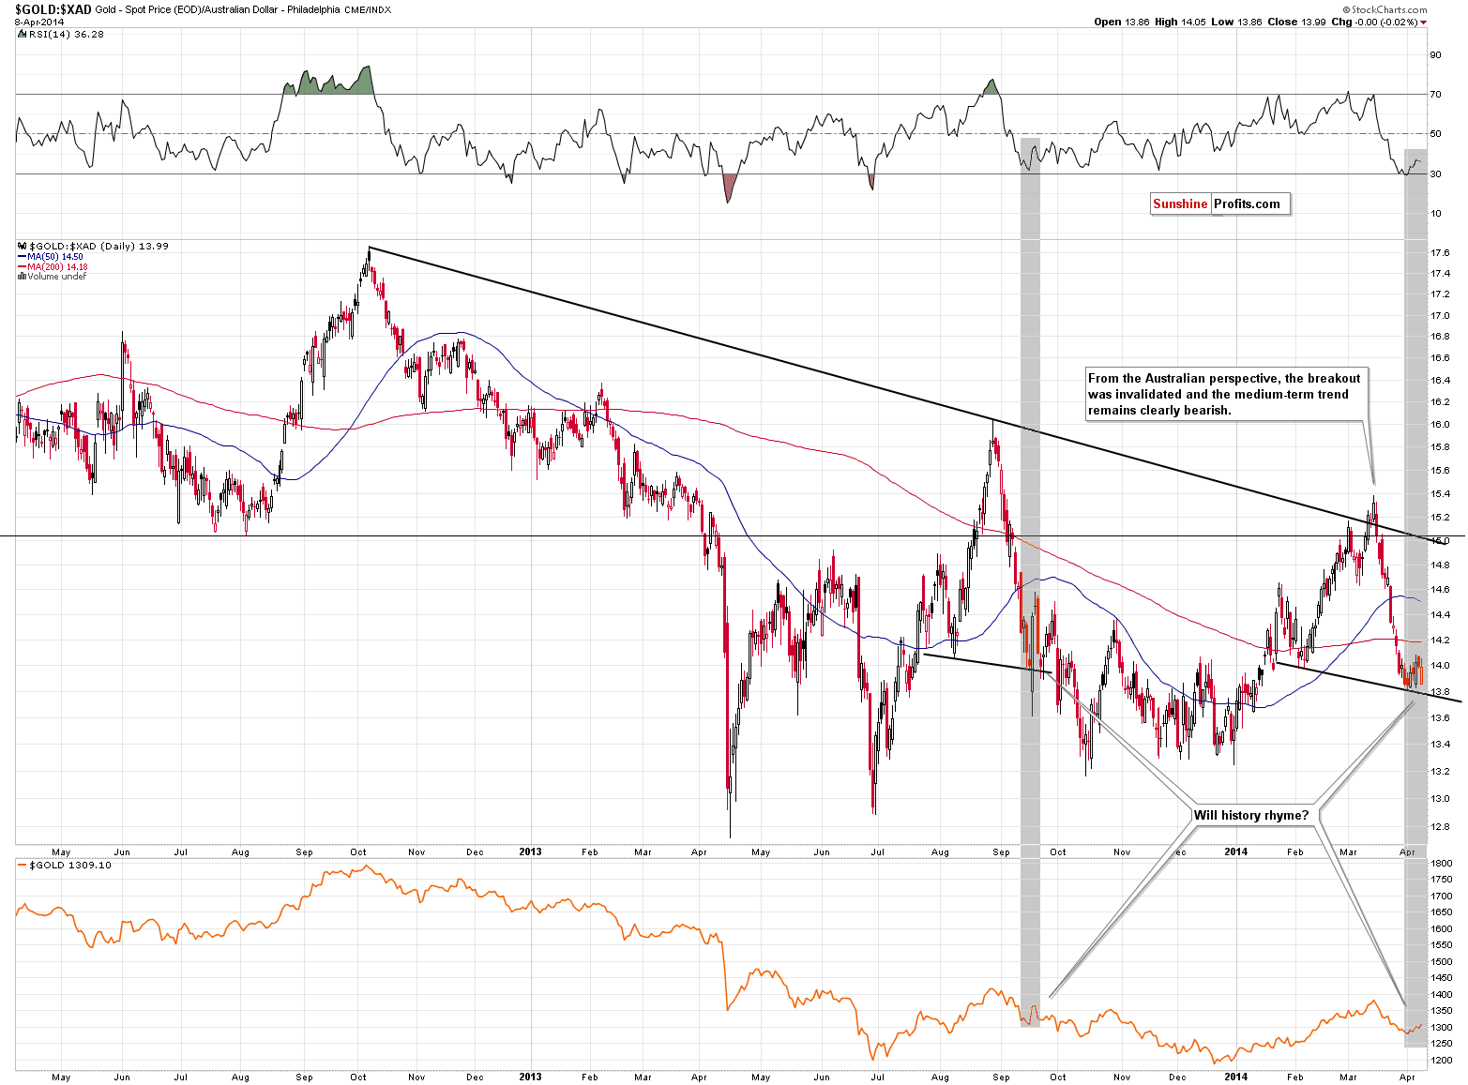The image size is (1468, 1085).
Task: Click the 'From the Australian perspective' annotation box
Action: tap(1226, 394)
